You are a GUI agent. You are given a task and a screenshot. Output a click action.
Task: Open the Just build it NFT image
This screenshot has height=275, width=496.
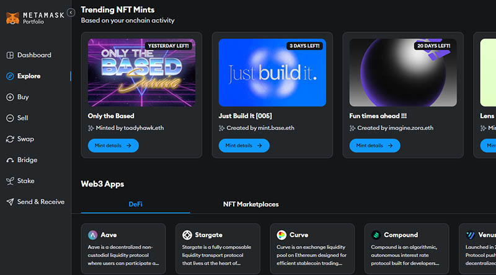coord(272,73)
